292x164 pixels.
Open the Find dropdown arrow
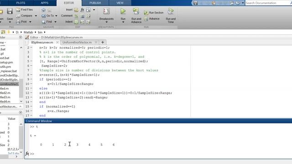coord(55,22)
